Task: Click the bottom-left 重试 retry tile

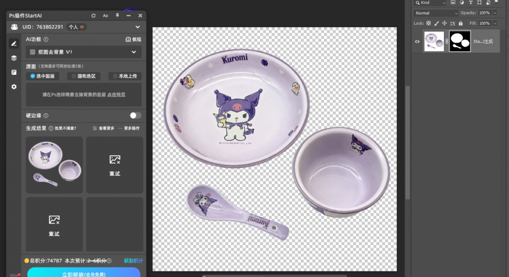Action: 54,225
